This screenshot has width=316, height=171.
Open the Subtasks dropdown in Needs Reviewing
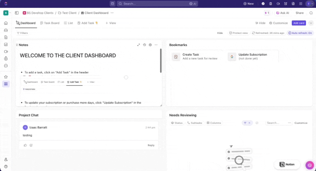195,123
